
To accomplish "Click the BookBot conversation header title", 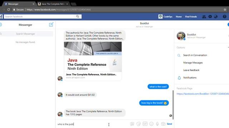I will point(145,23).
